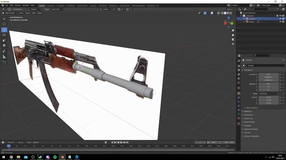Open the View Layer properties tab

tap(239, 74)
